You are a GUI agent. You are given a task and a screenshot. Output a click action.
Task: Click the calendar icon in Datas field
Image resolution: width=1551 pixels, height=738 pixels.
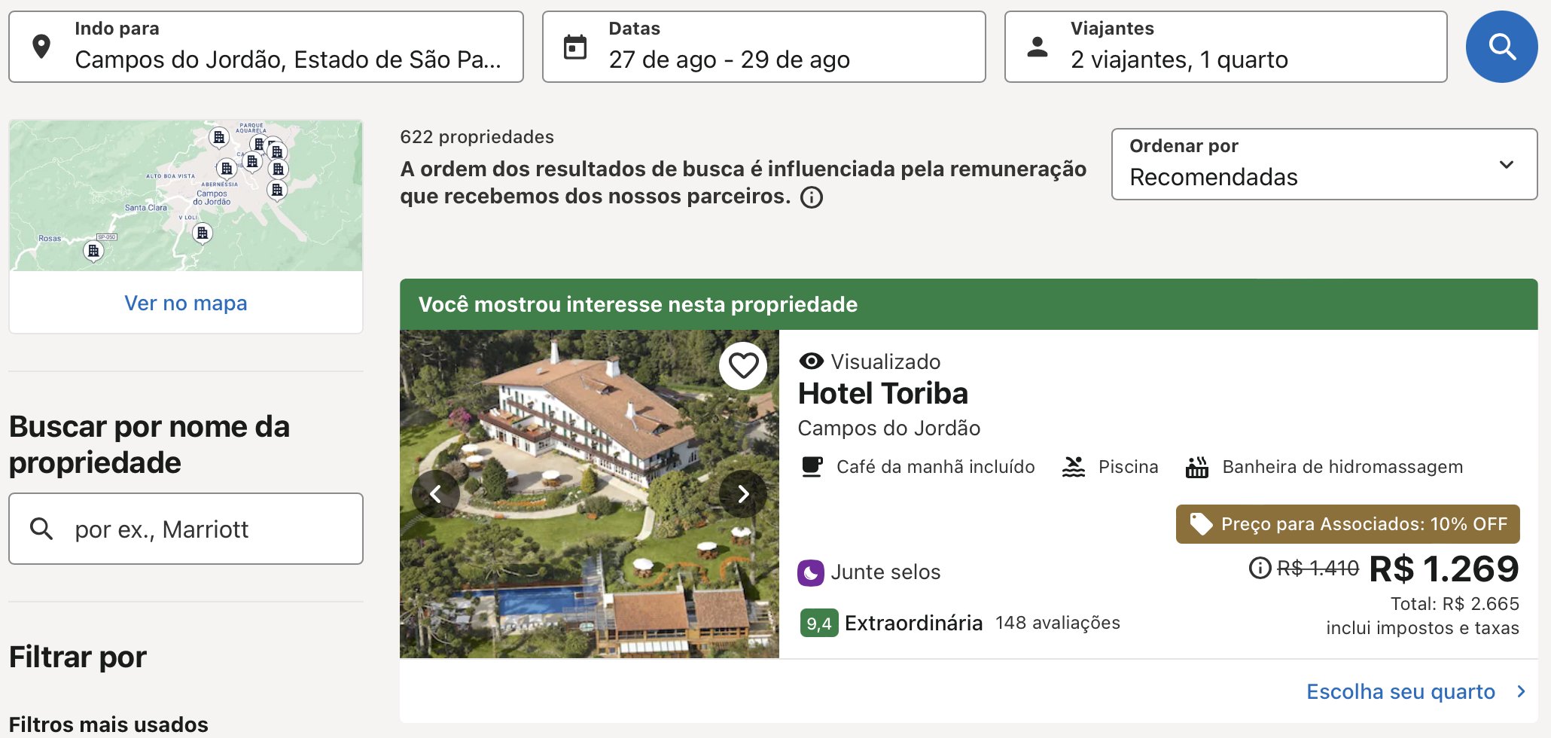click(575, 47)
